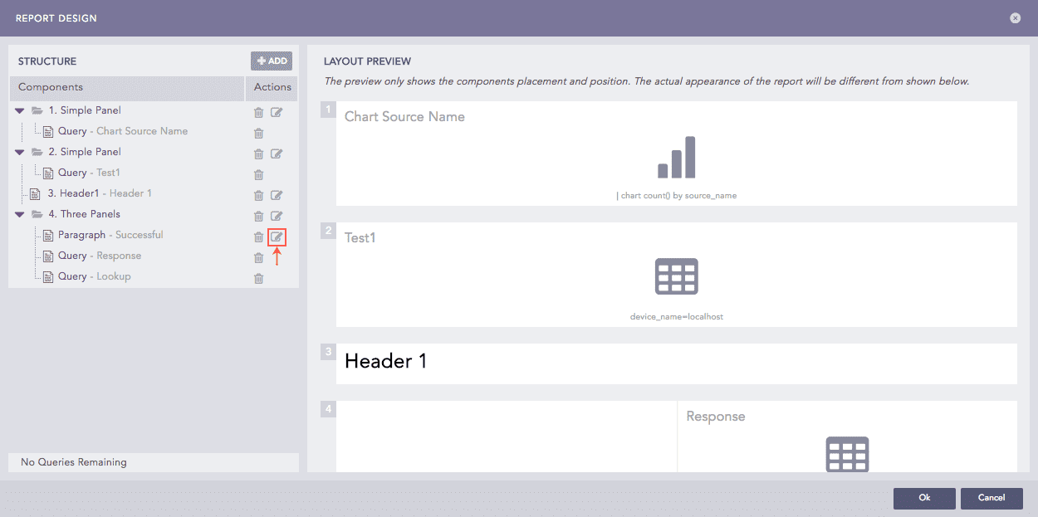The height and width of the screenshot is (517, 1038).
Task: Click the ADD button in the Structure panel
Action: click(x=272, y=61)
